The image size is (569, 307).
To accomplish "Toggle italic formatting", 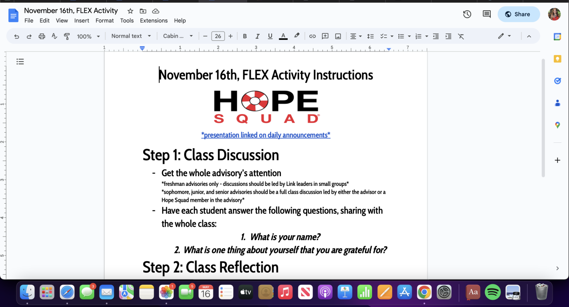I will click(x=257, y=36).
